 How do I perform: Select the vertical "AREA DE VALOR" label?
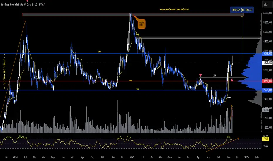point(4,72)
